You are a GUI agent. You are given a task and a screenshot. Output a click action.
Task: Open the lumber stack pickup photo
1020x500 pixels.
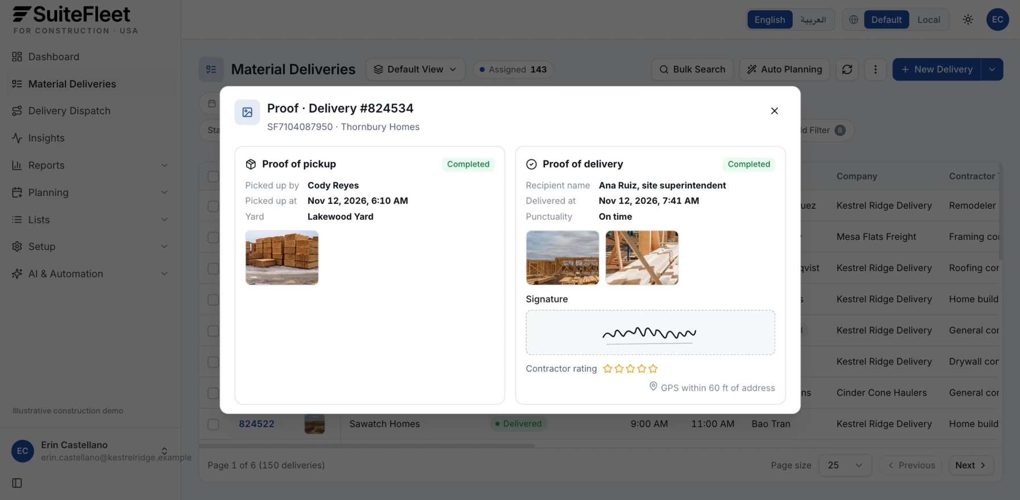click(282, 257)
